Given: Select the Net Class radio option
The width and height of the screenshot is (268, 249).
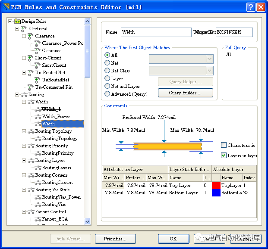Looking at the screenshot, I should coord(107,71).
